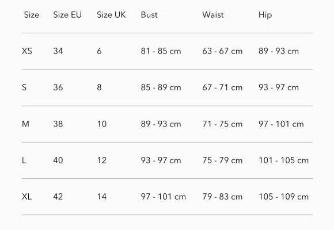
Task: Select the Size EU column header
Action: click(67, 15)
